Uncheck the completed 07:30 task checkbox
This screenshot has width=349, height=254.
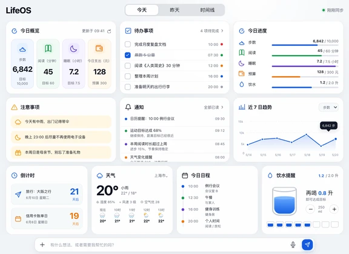(128, 55)
